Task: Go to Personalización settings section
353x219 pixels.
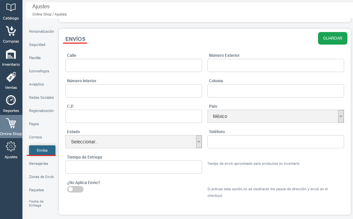Action: (41, 31)
